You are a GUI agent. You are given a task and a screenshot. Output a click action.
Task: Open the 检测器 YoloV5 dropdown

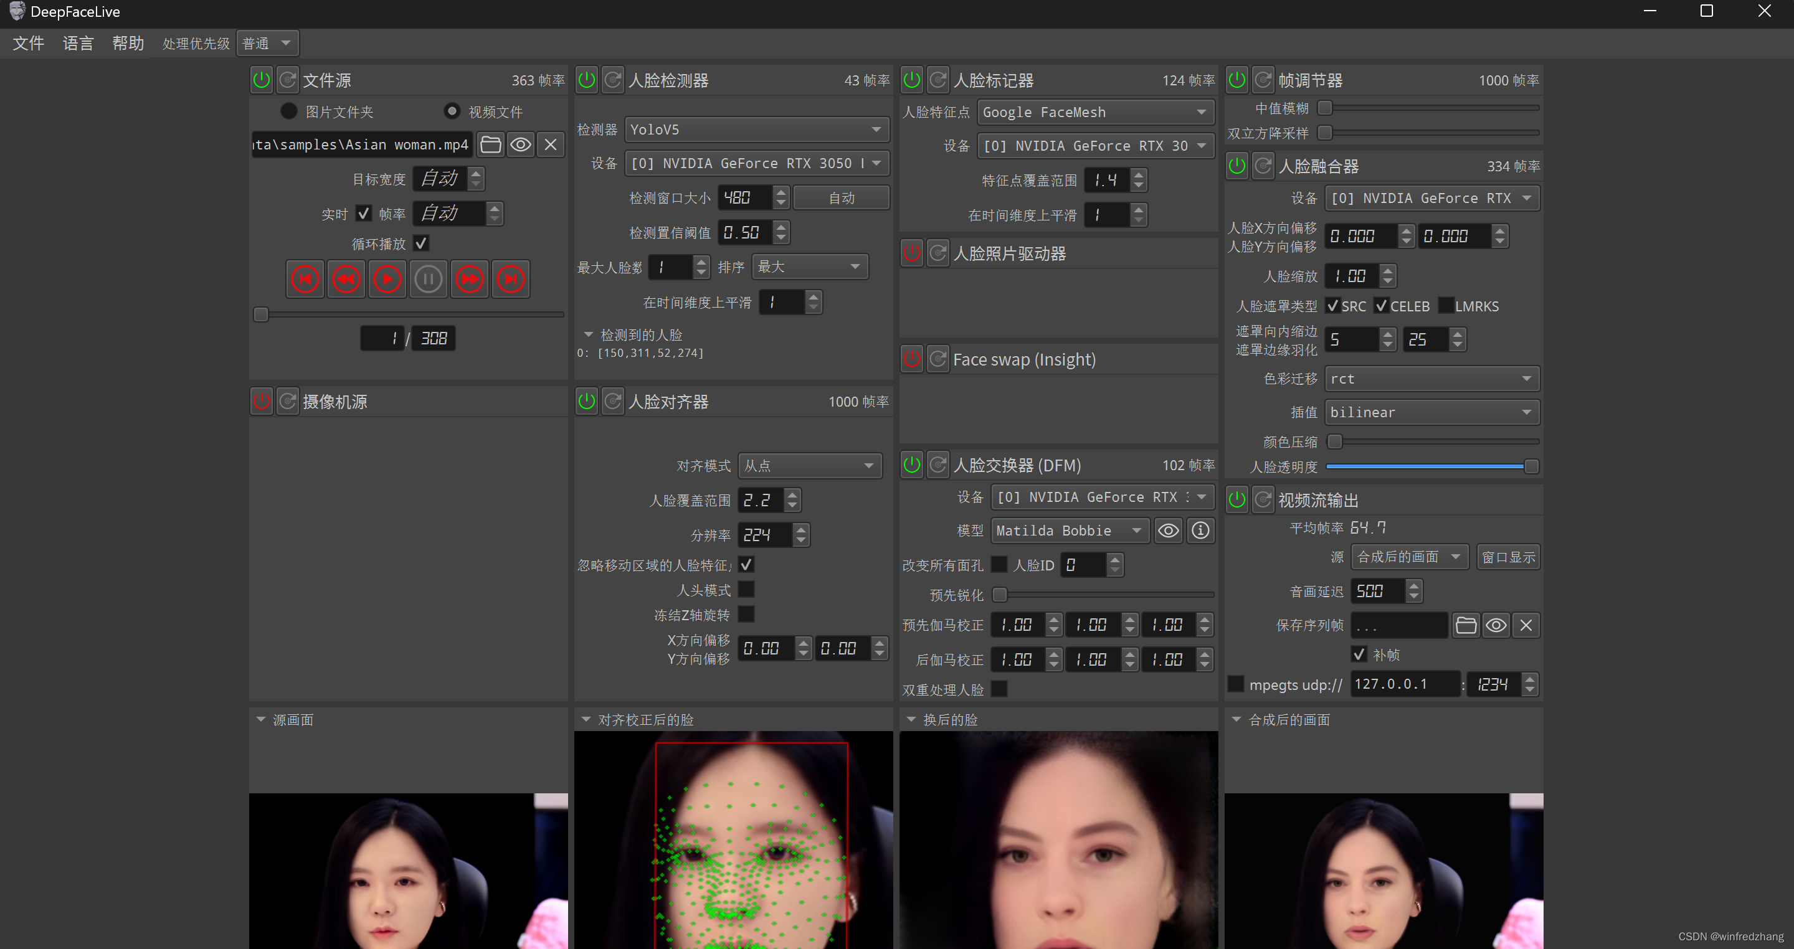point(756,130)
